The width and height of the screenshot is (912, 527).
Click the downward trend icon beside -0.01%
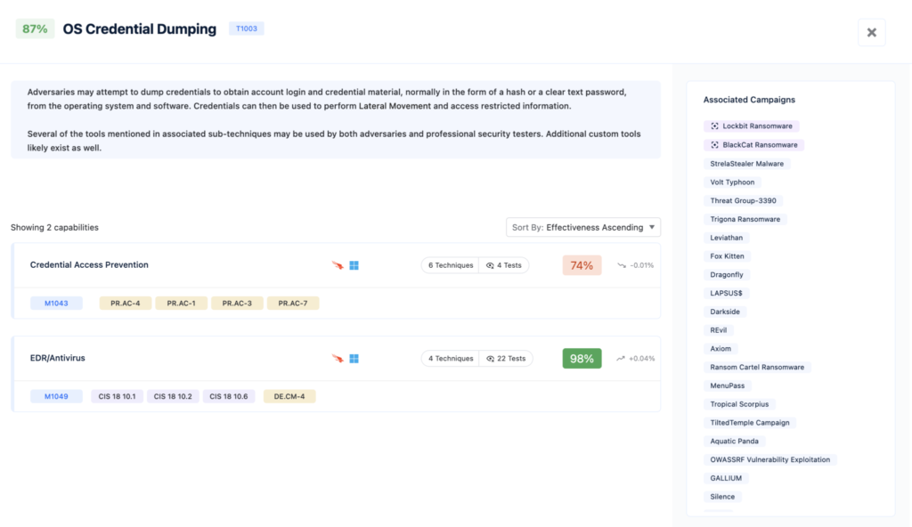[621, 265]
